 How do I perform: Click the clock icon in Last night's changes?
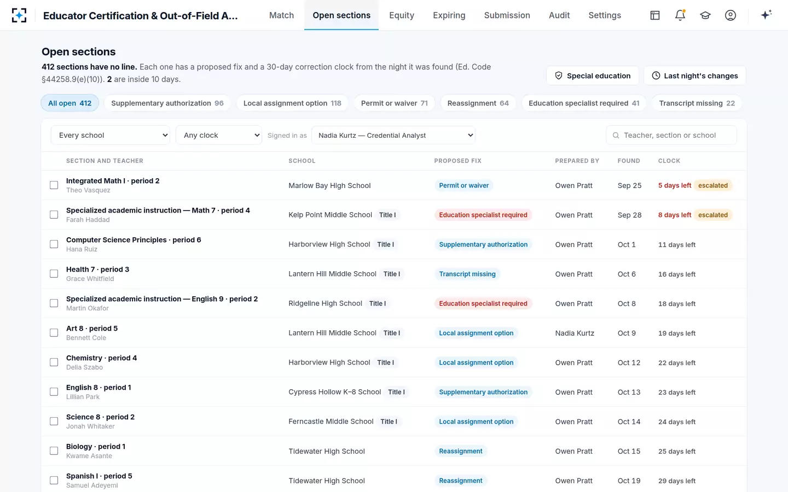click(x=656, y=76)
